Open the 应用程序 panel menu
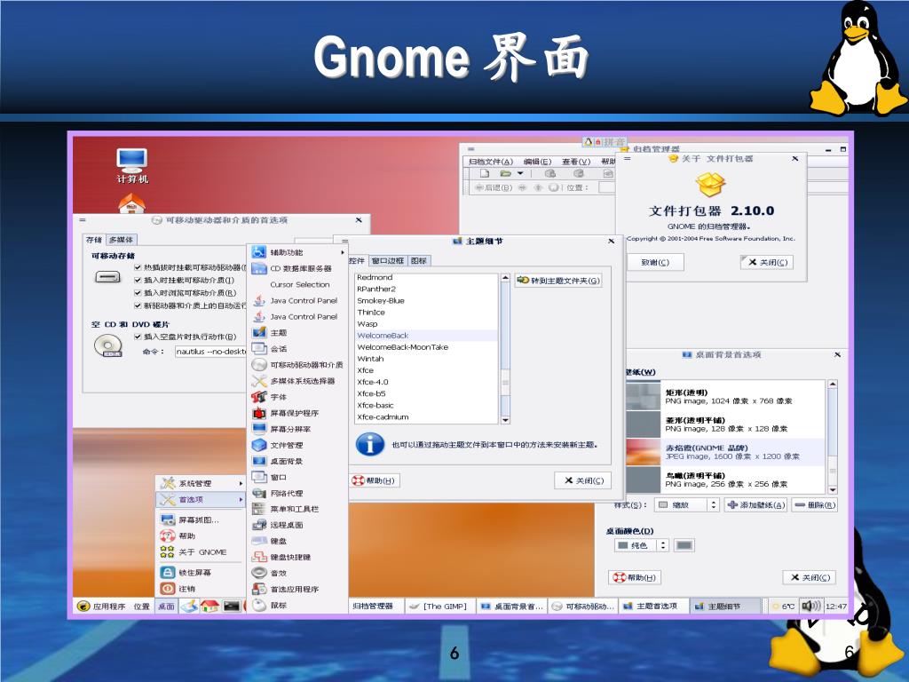909x682 pixels. click(102, 606)
